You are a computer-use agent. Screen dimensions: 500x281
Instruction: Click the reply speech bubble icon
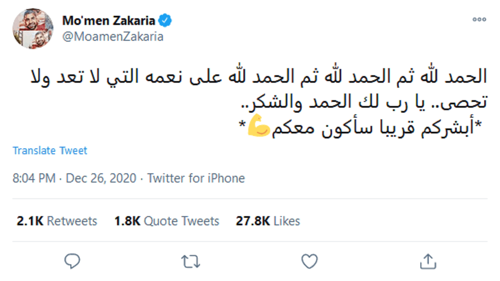click(72, 261)
